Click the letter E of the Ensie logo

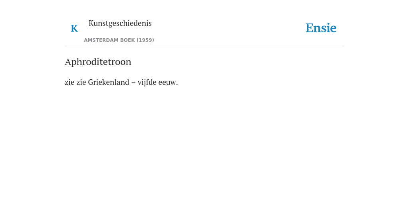click(x=310, y=28)
